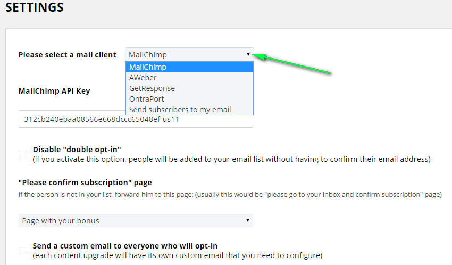The width and height of the screenshot is (452, 265).
Task: Enable sending custom email to opt-ins checkbox
Action: click(x=22, y=251)
